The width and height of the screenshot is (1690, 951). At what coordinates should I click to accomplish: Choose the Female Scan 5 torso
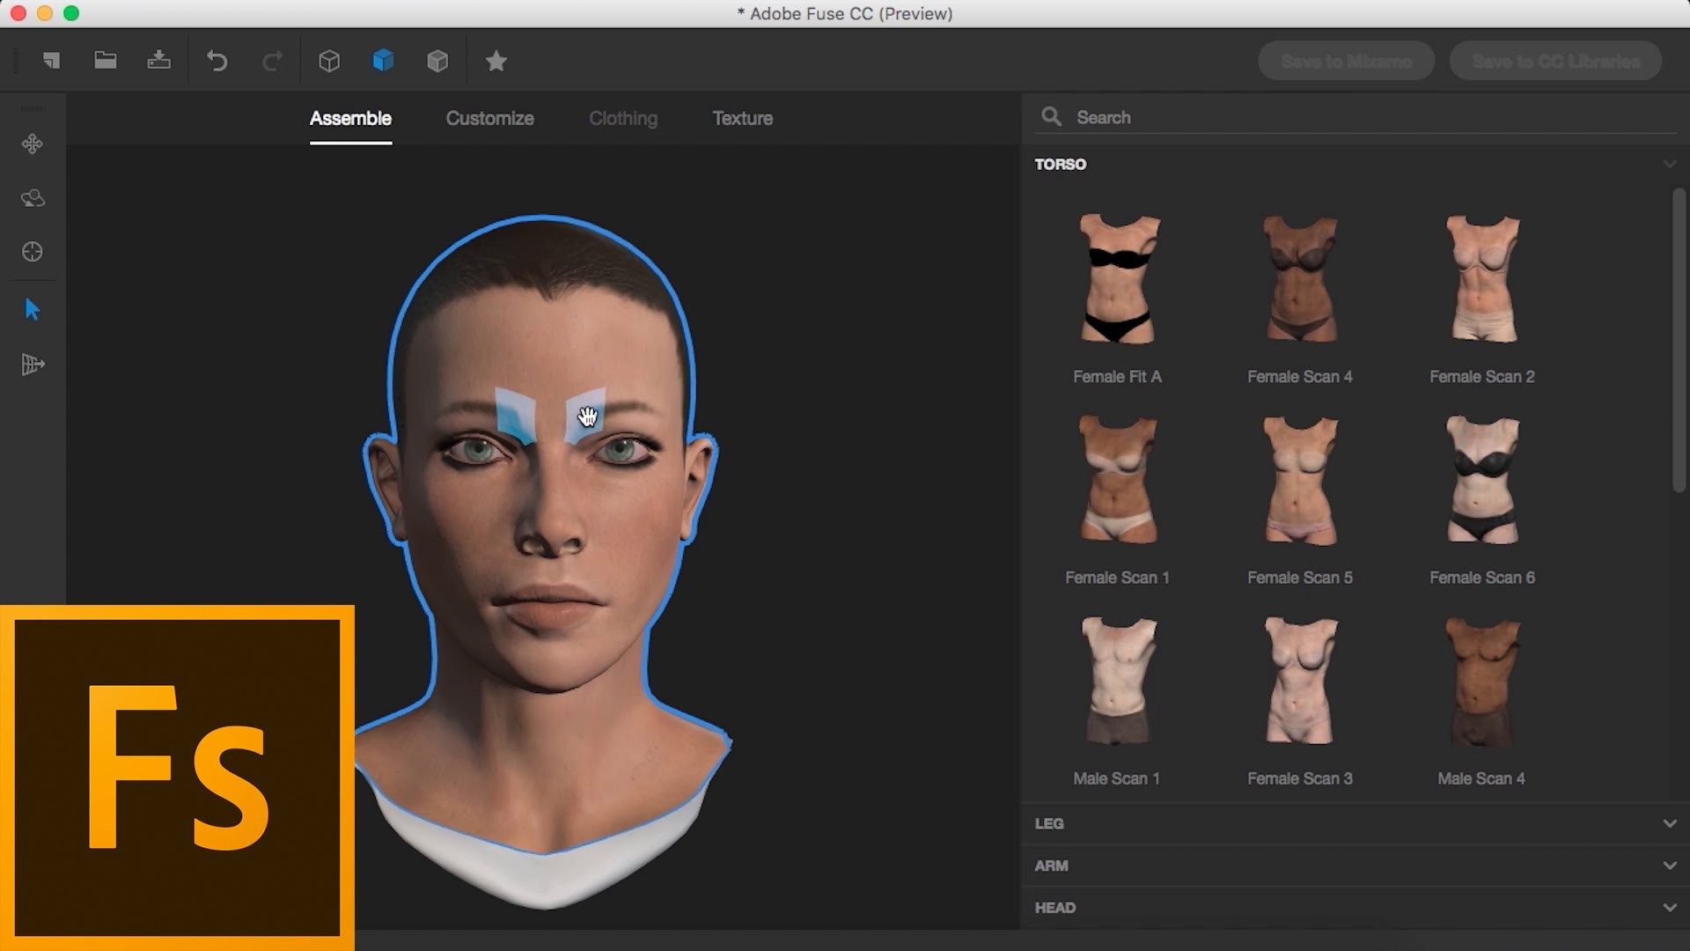(1300, 500)
